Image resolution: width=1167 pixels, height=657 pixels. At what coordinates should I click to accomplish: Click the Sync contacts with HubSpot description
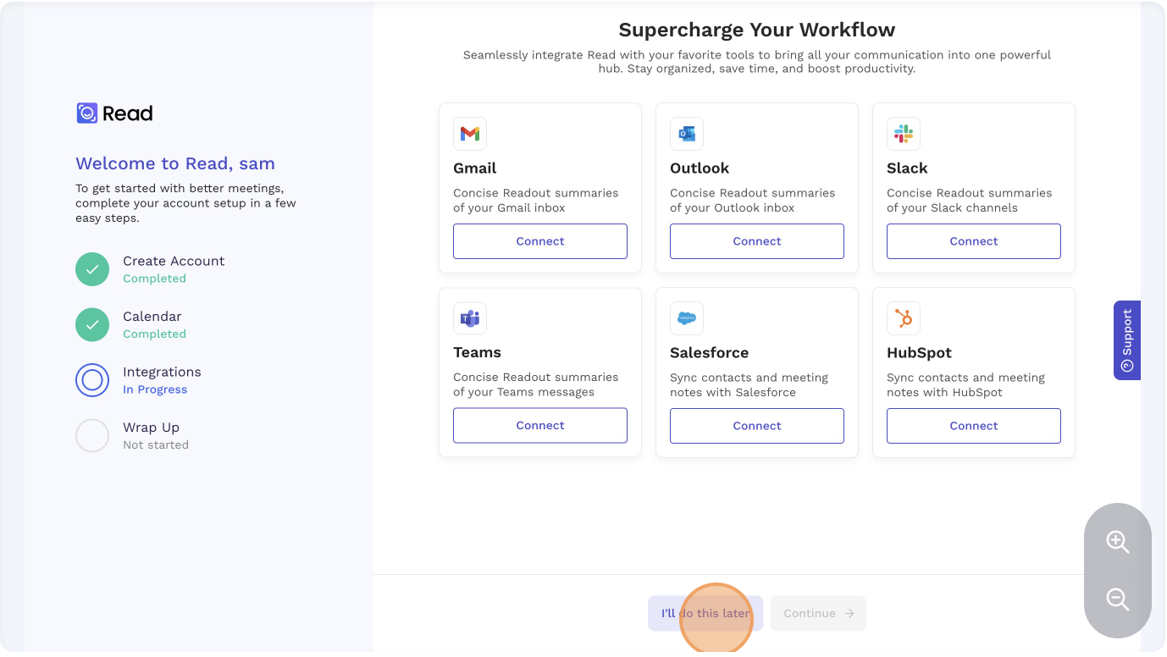966,384
